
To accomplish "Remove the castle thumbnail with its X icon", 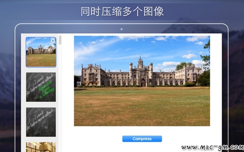I will pos(53,41).
